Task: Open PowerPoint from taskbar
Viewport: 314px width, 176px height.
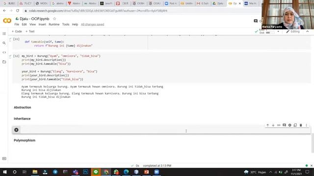Action: [x=146, y=172]
